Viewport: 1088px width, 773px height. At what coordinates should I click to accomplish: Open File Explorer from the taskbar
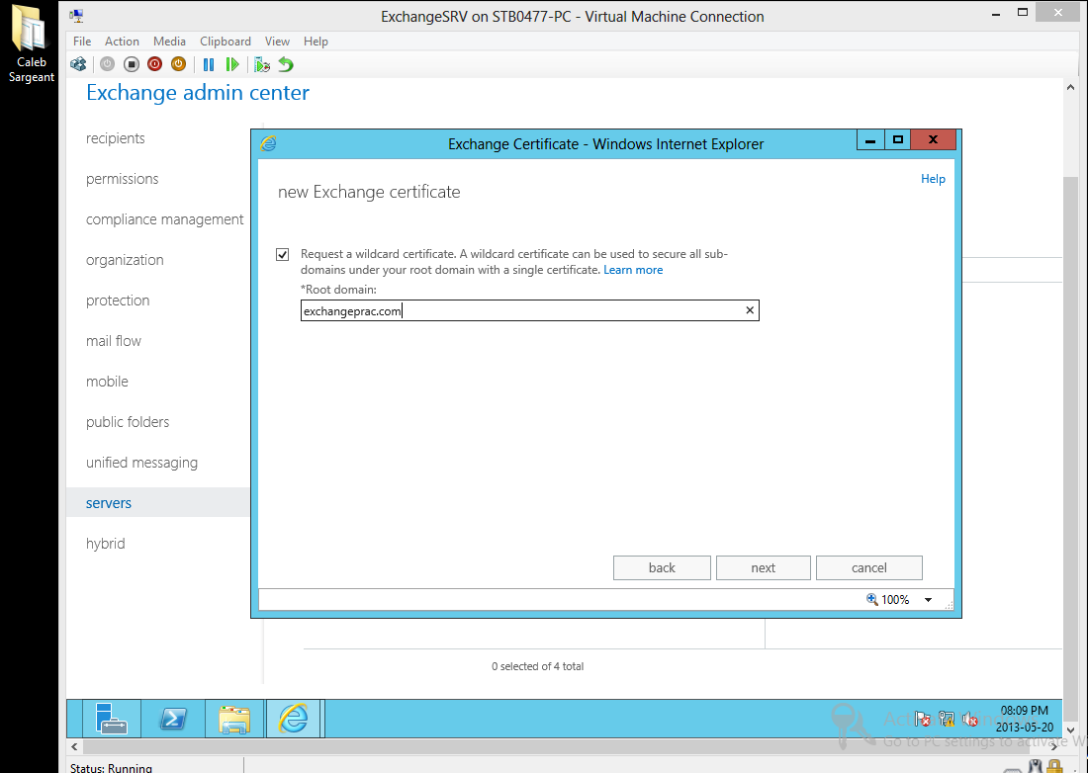tap(234, 719)
